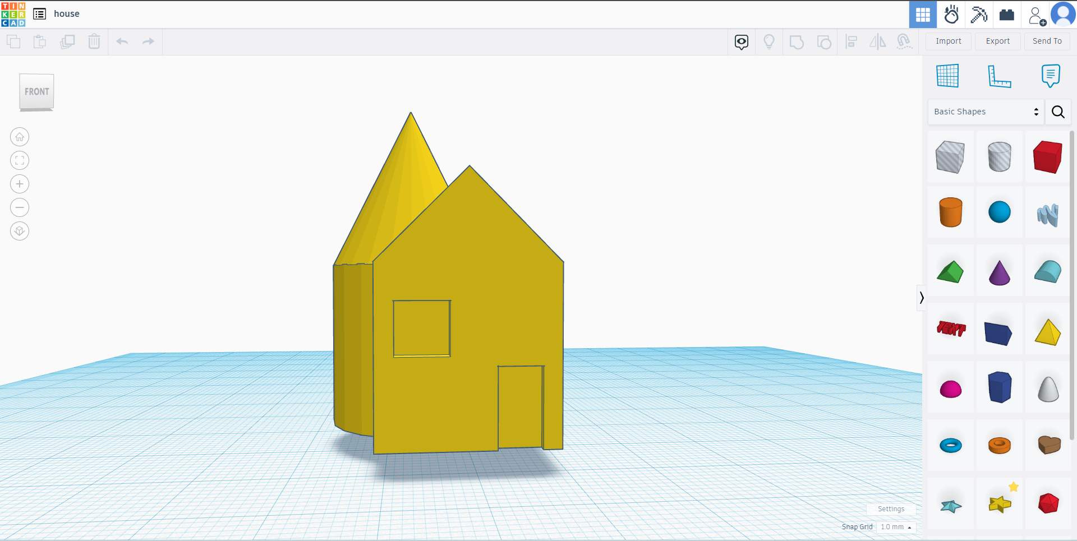Screen dimensions: 1077x541
Task: Zoom out with the minus button
Action: [x=20, y=207]
